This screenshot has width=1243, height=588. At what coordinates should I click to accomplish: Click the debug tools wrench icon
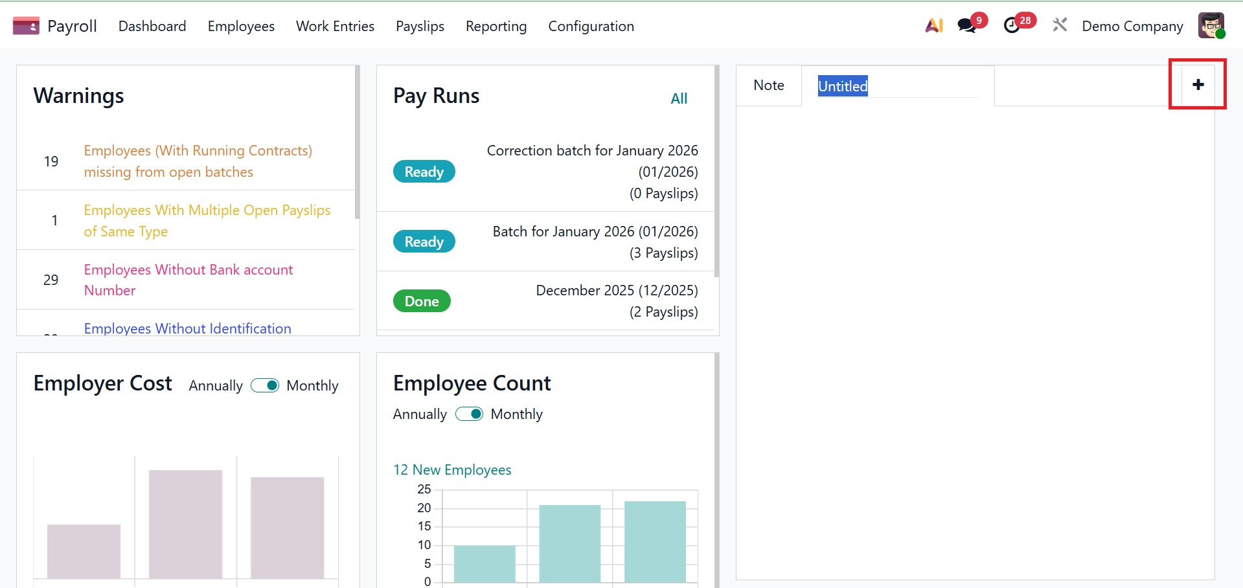[1060, 26]
